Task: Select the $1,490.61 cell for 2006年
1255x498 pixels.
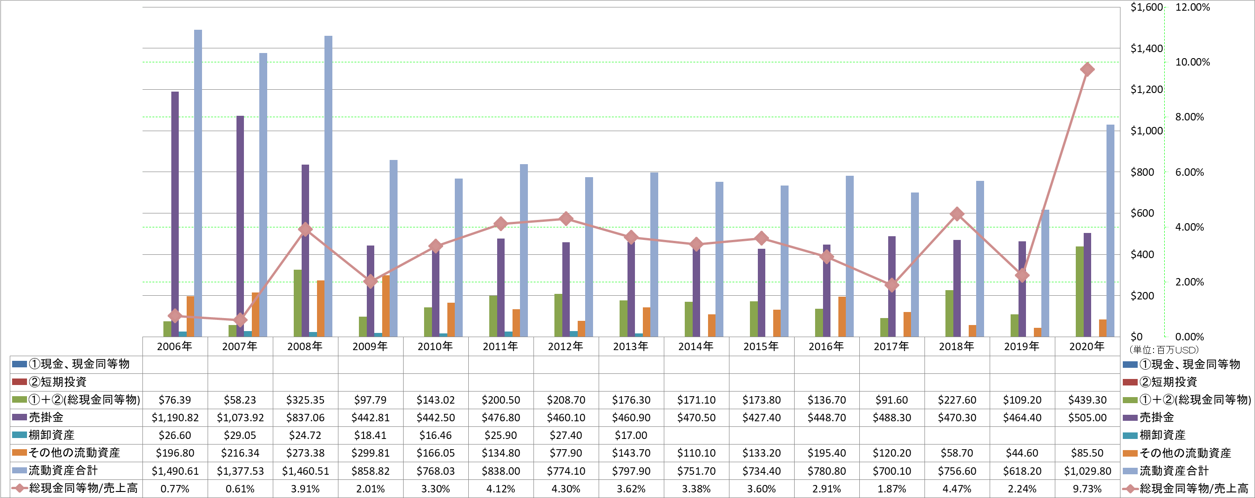Action: click(175, 471)
